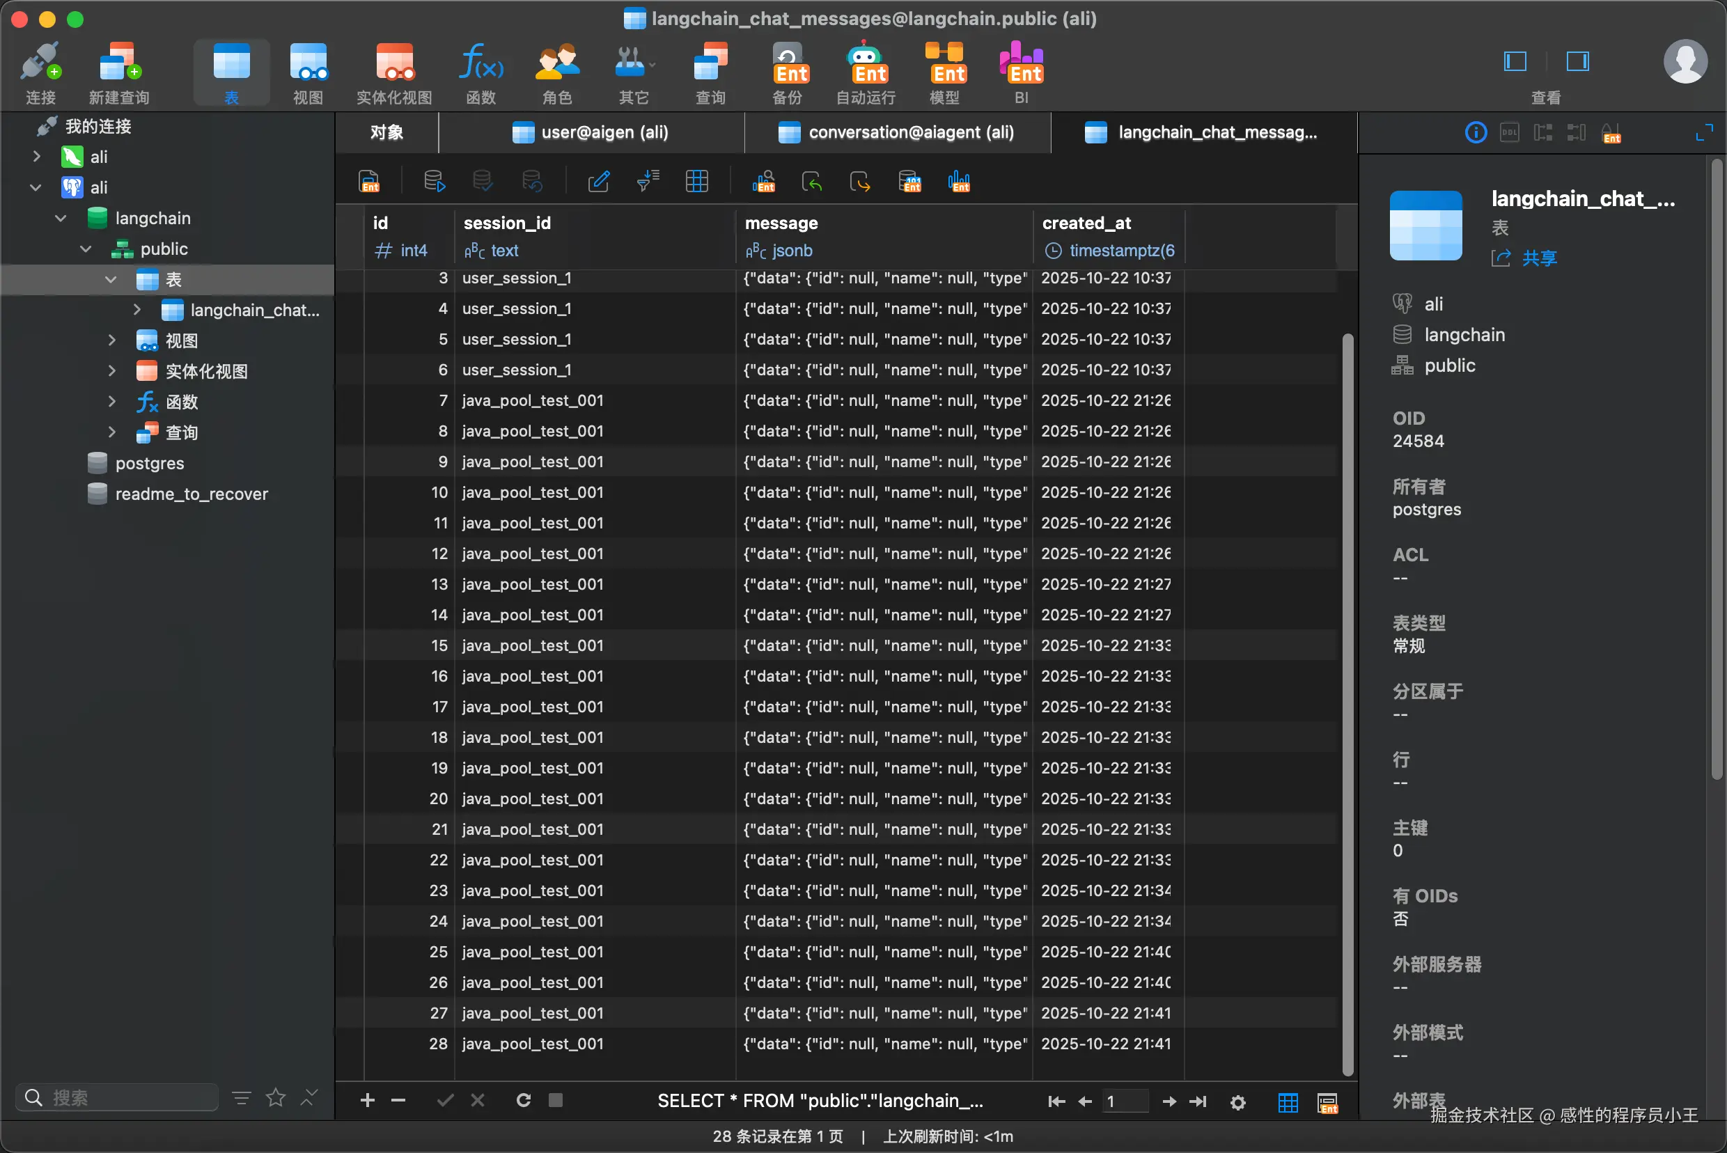Toggle the right info panel visibility

click(x=1577, y=61)
